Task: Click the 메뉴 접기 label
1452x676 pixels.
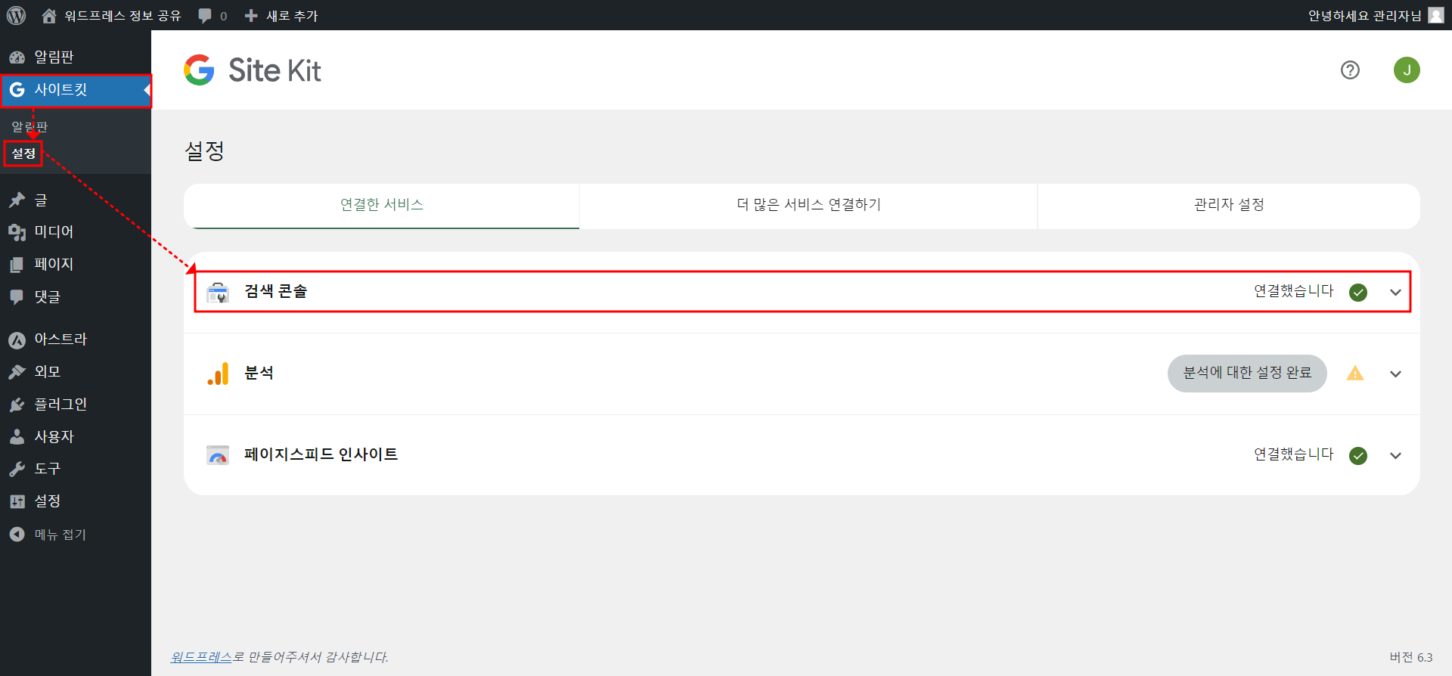Action: pos(60,535)
